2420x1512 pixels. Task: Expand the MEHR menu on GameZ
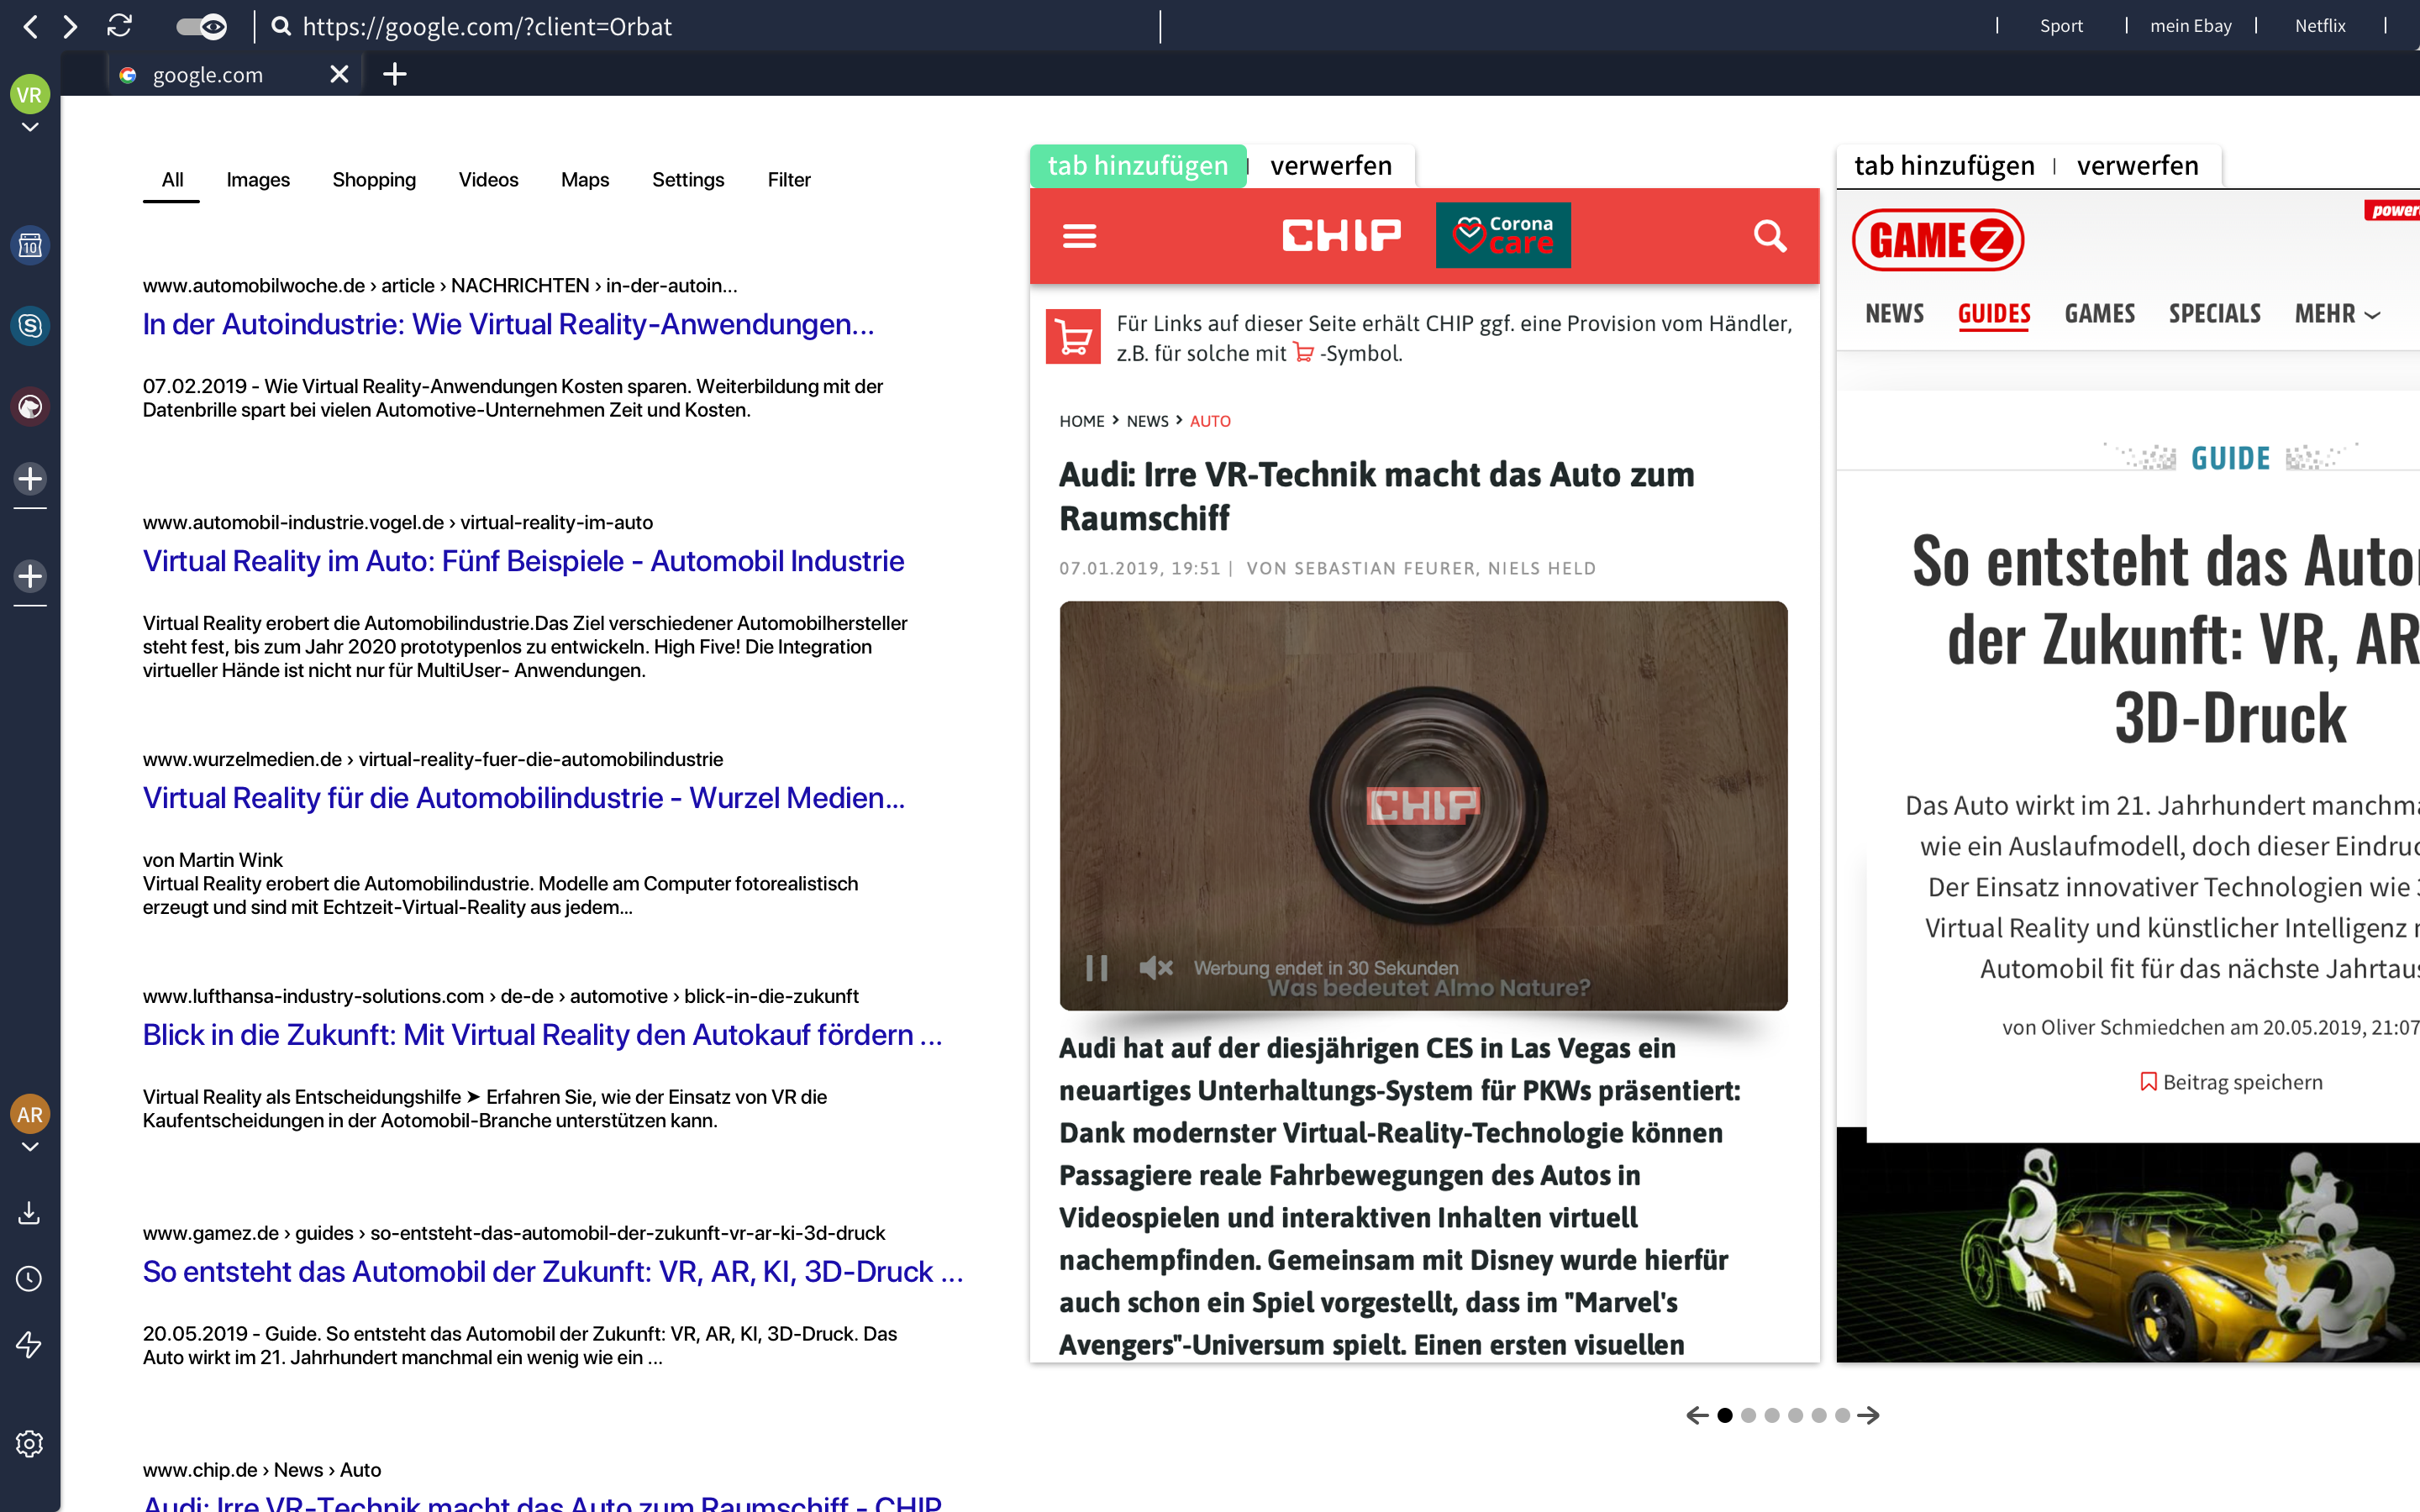2336,314
